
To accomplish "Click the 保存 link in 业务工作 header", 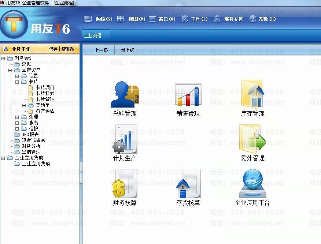I will (x=53, y=49).
